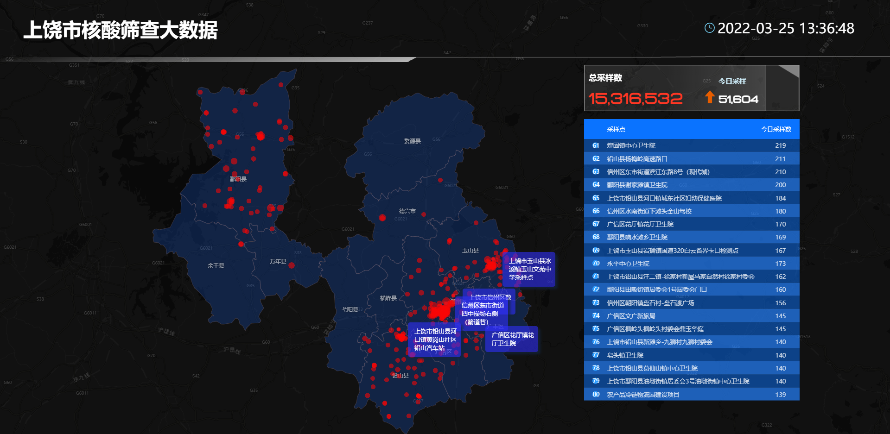Viewport: 890px width, 434px height.
Task: Select row 62 铅山县杨梅岭高速路口
Action: click(692, 159)
